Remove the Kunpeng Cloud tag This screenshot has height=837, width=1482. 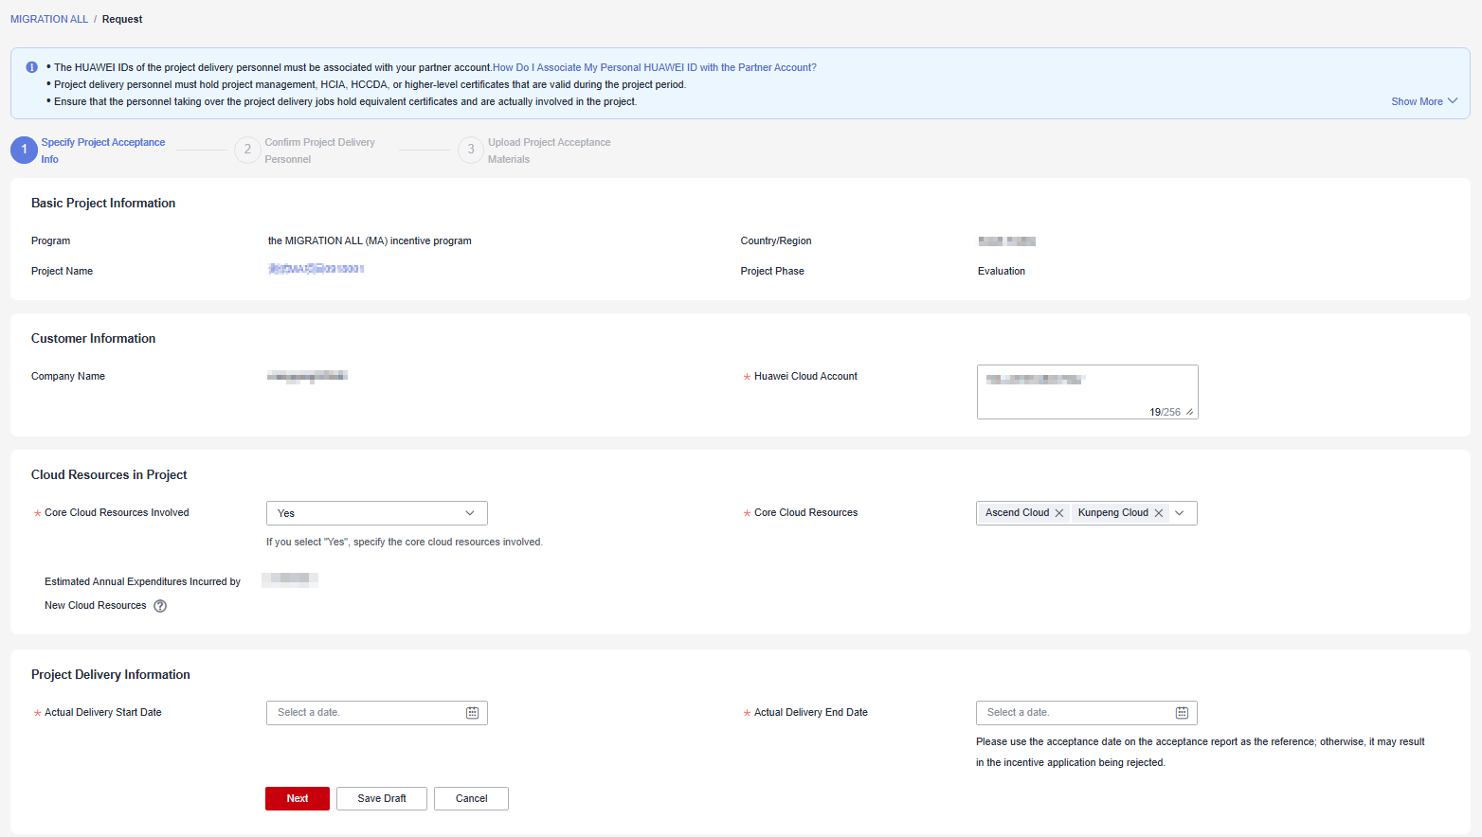(x=1158, y=513)
